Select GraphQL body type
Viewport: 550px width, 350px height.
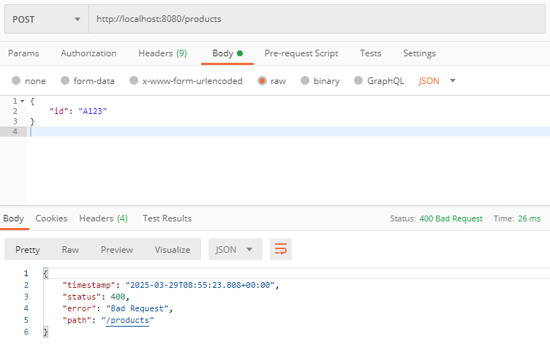coord(358,80)
